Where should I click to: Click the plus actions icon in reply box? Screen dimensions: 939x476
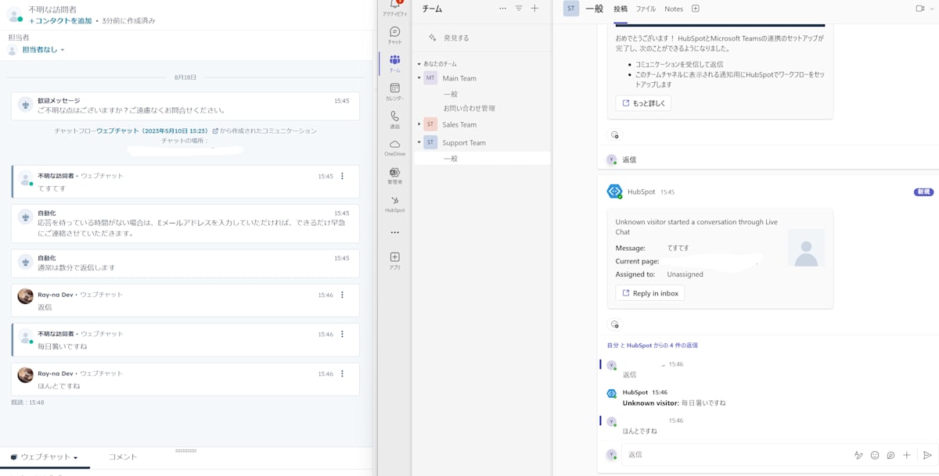(907, 455)
